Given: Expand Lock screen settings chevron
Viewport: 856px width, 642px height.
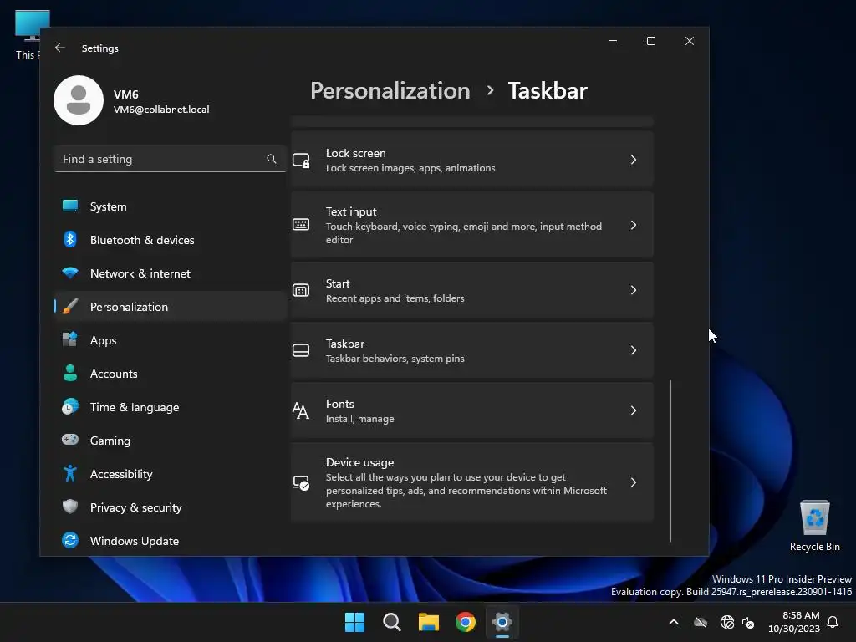Looking at the screenshot, I should coord(634,160).
